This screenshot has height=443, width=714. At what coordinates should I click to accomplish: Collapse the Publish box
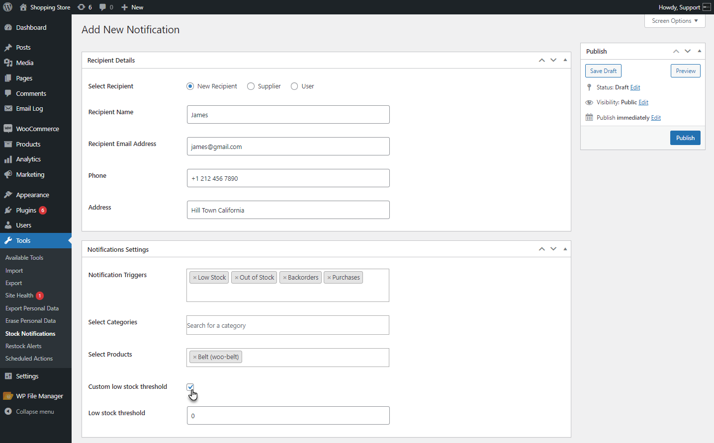tap(700, 51)
